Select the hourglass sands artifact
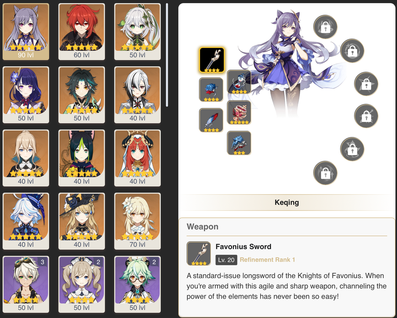397x318 pixels. pyautogui.click(x=239, y=82)
